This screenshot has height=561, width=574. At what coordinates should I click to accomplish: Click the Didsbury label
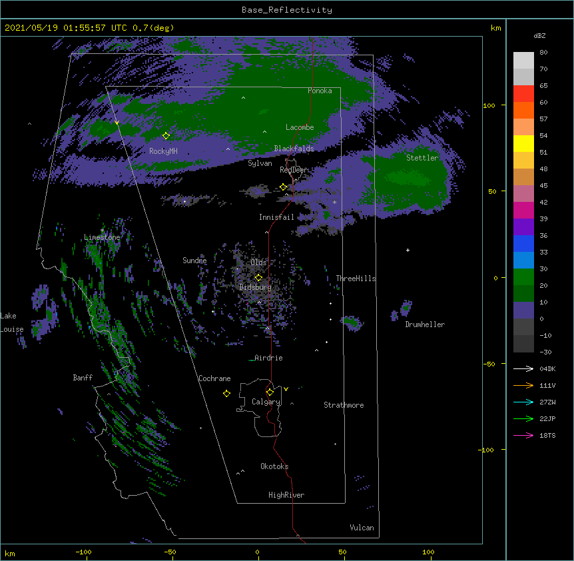255,287
